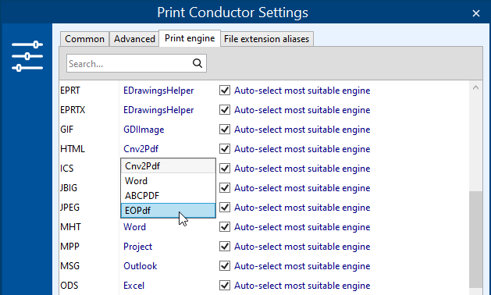Image resolution: width=491 pixels, height=295 pixels.
Task: Uncheck auto-select engine for EPRT
Action: (225, 91)
